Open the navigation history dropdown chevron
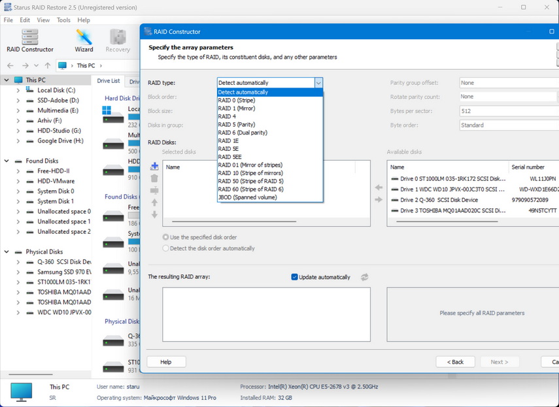Image resolution: width=559 pixels, height=407 pixels. 36,65
